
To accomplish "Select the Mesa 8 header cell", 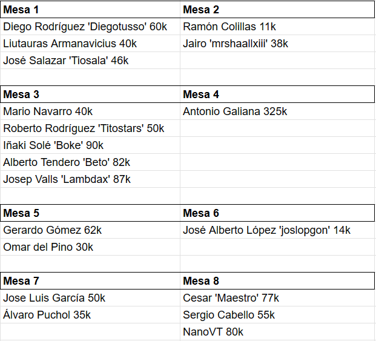I will point(277,281).
